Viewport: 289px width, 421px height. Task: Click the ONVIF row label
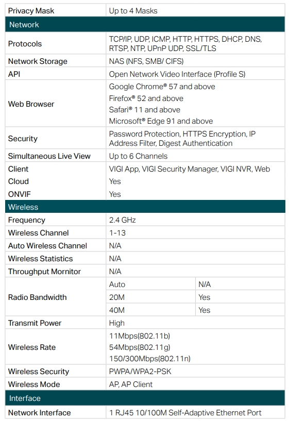point(20,194)
